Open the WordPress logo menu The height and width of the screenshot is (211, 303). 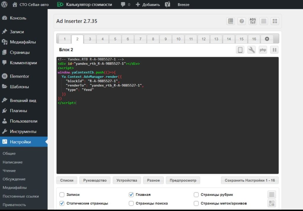[4, 4]
